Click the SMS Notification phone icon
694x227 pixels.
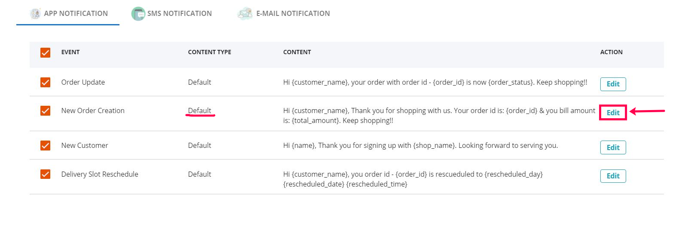138,14
